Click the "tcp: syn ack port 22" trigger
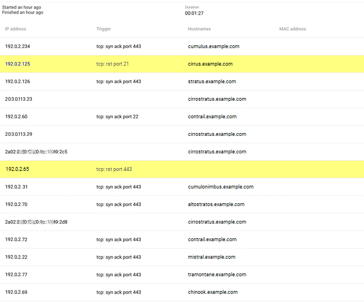This screenshot has height=304, width=364. 117,117
